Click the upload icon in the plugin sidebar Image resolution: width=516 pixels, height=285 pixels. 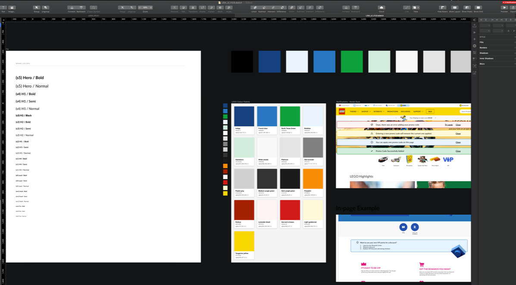pyautogui.click(x=474, y=26)
